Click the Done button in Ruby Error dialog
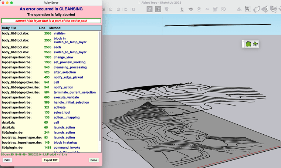Viewport: 281px width, 168px height. (94, 160)
